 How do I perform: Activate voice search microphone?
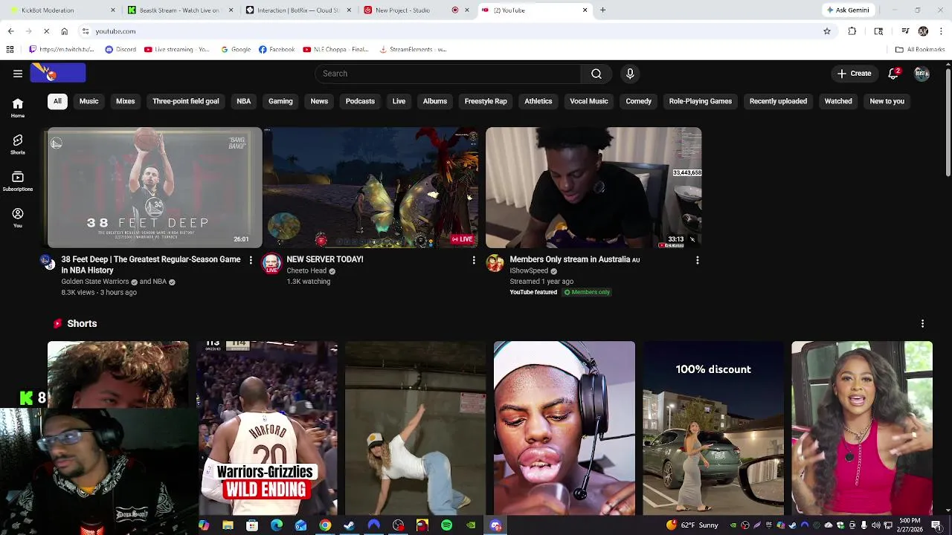pos(630,74)
